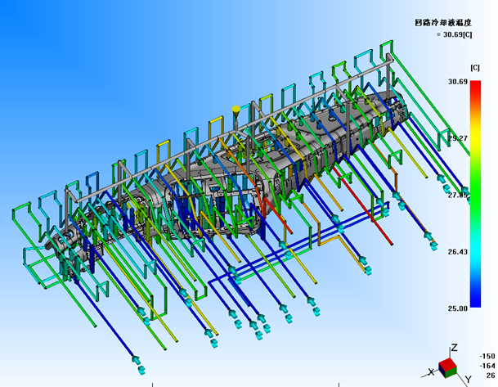
Task: Select legend maximum label 30.69
Action: (458, 82)
